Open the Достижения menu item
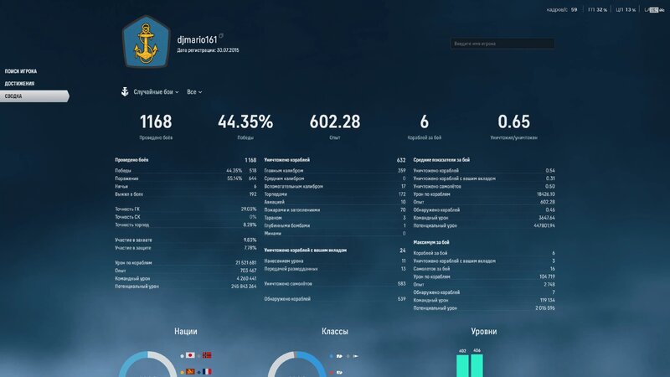 [19, 84]
